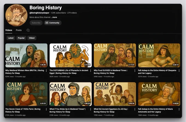Image resolution: width=186 pixels, height=122 pixels.
Task: Open options menu for Woke Up in Medieval Times video
Action: [91, 109]
